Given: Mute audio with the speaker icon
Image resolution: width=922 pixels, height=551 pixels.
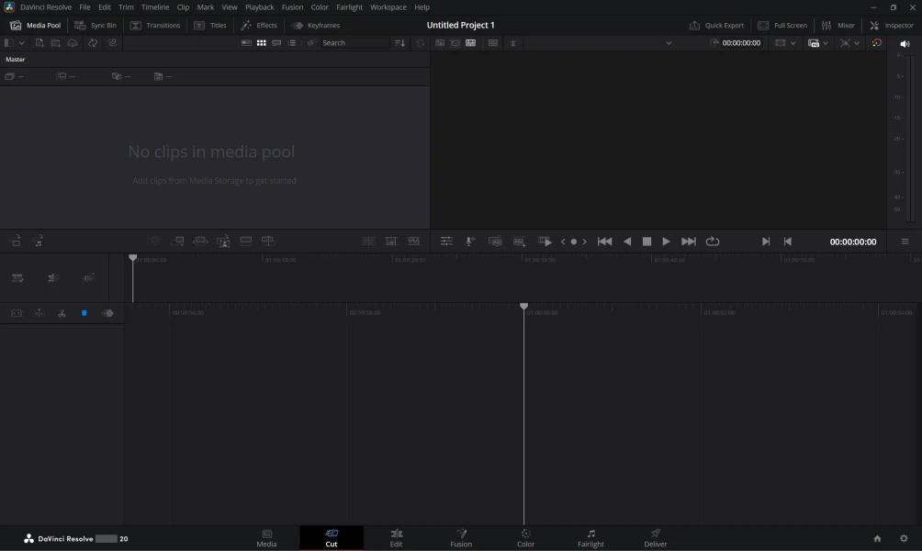Looking at the screenshot, I should 905,43.
